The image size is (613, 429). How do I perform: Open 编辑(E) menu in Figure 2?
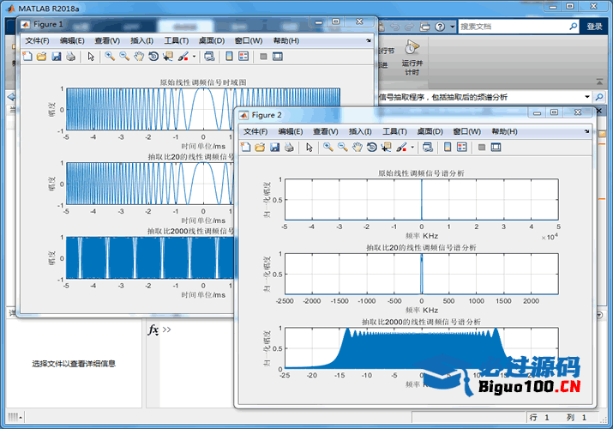click(291, 131)
